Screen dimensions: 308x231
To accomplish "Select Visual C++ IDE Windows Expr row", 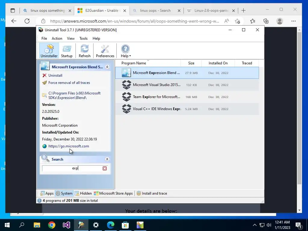I will click(187, 109).
